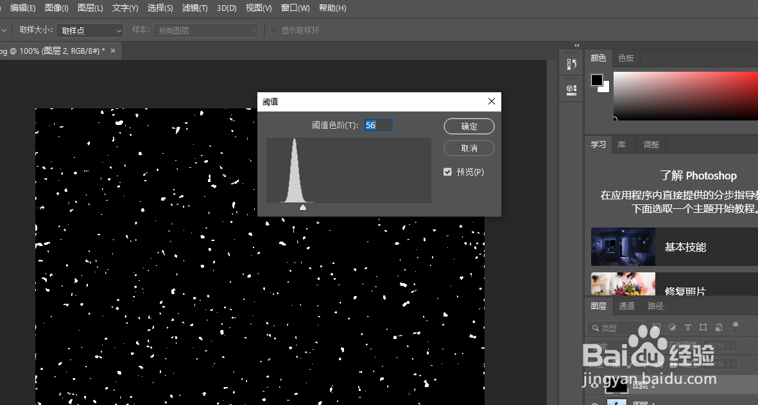Click the 确定 button in the Threshold dialog

(469, 126)
